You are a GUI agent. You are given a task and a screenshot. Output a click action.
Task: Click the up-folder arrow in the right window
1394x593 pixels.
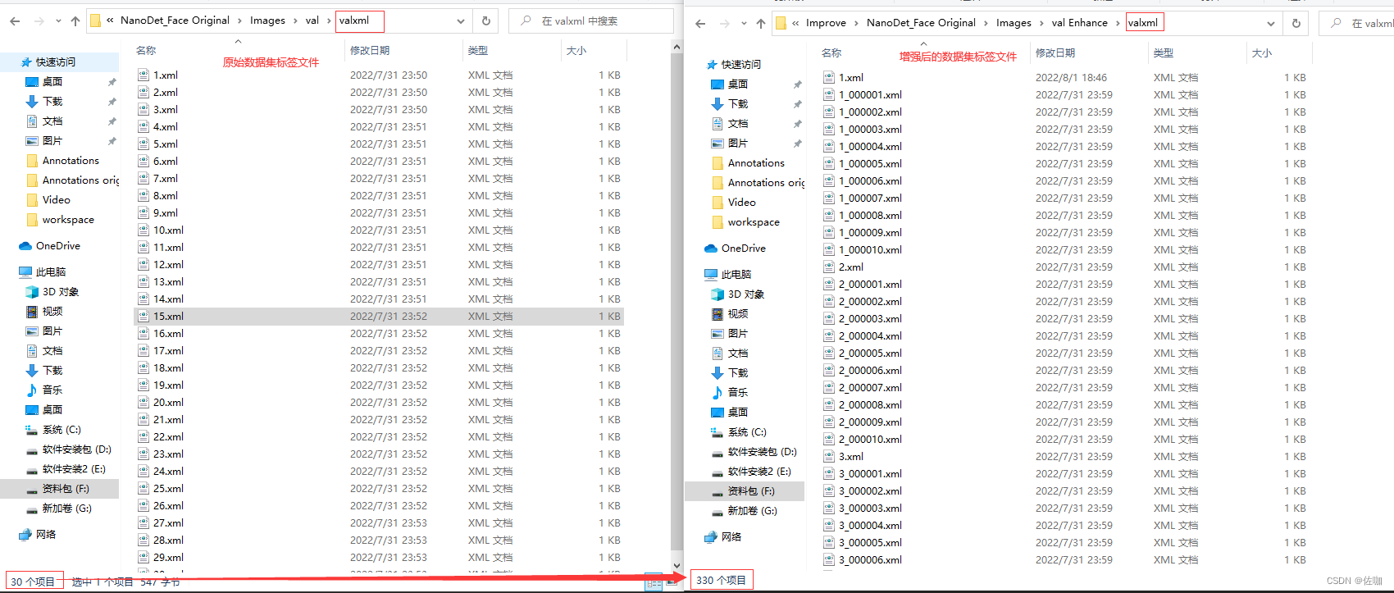(x=761, y=24)
